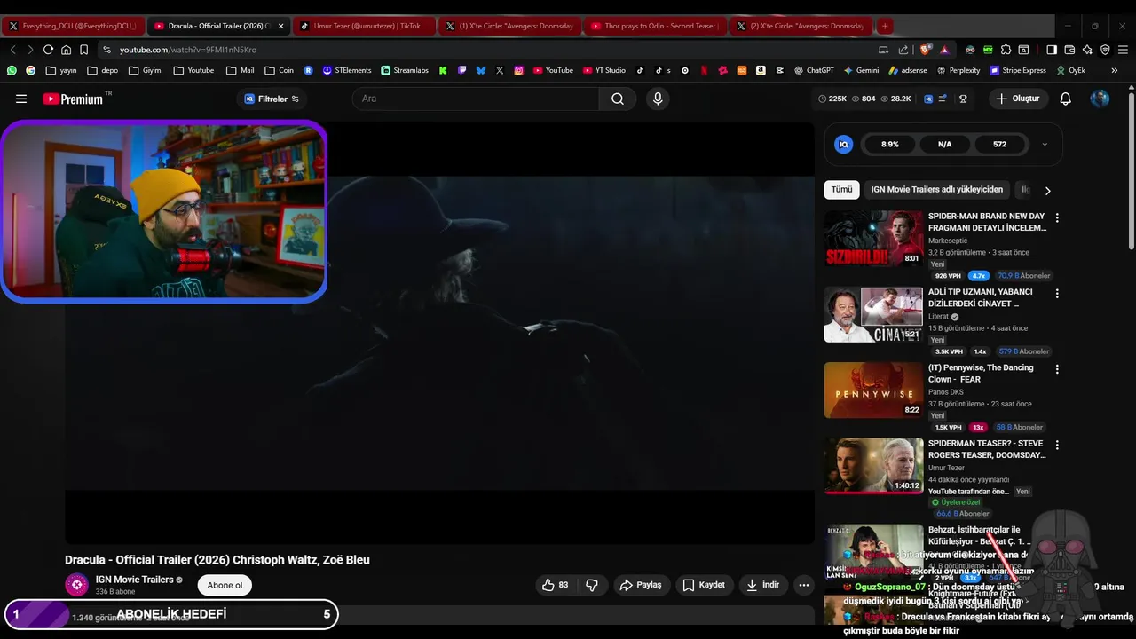This screenshot has height=639, width=1136.
Task: Open browser main menu
Action: point(1123,50)
